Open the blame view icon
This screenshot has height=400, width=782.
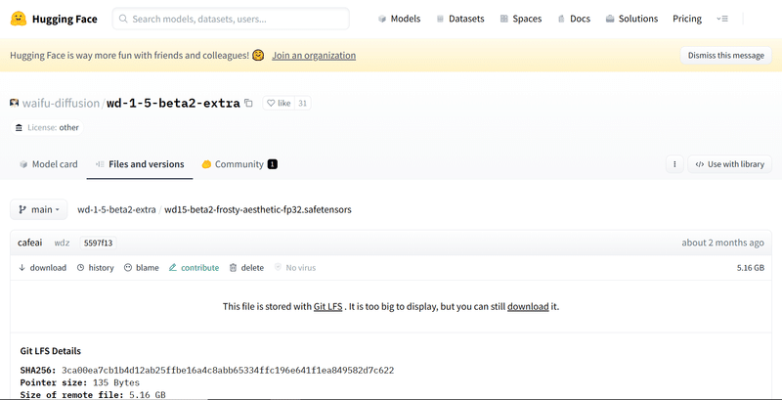128,268
